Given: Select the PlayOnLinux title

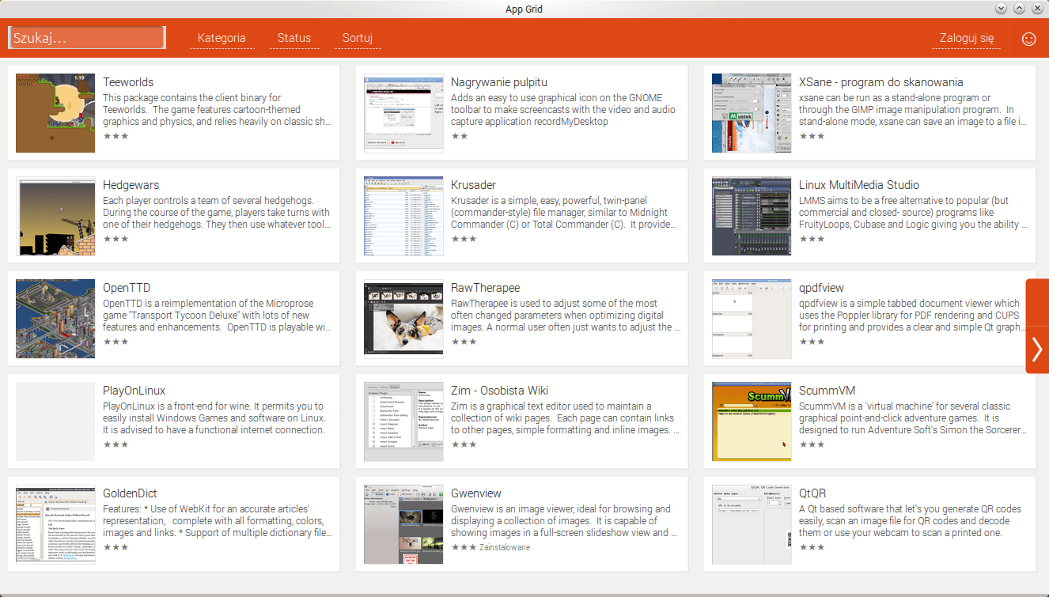Looking at the screenshot, I should (x=134, y=391).
